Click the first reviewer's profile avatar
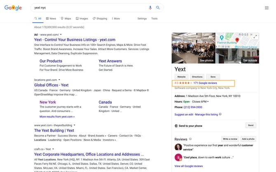 pos(178,147)
